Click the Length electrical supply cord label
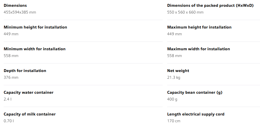Image resolution: width=260 pixels, height=131 pixels. point(196,114)
